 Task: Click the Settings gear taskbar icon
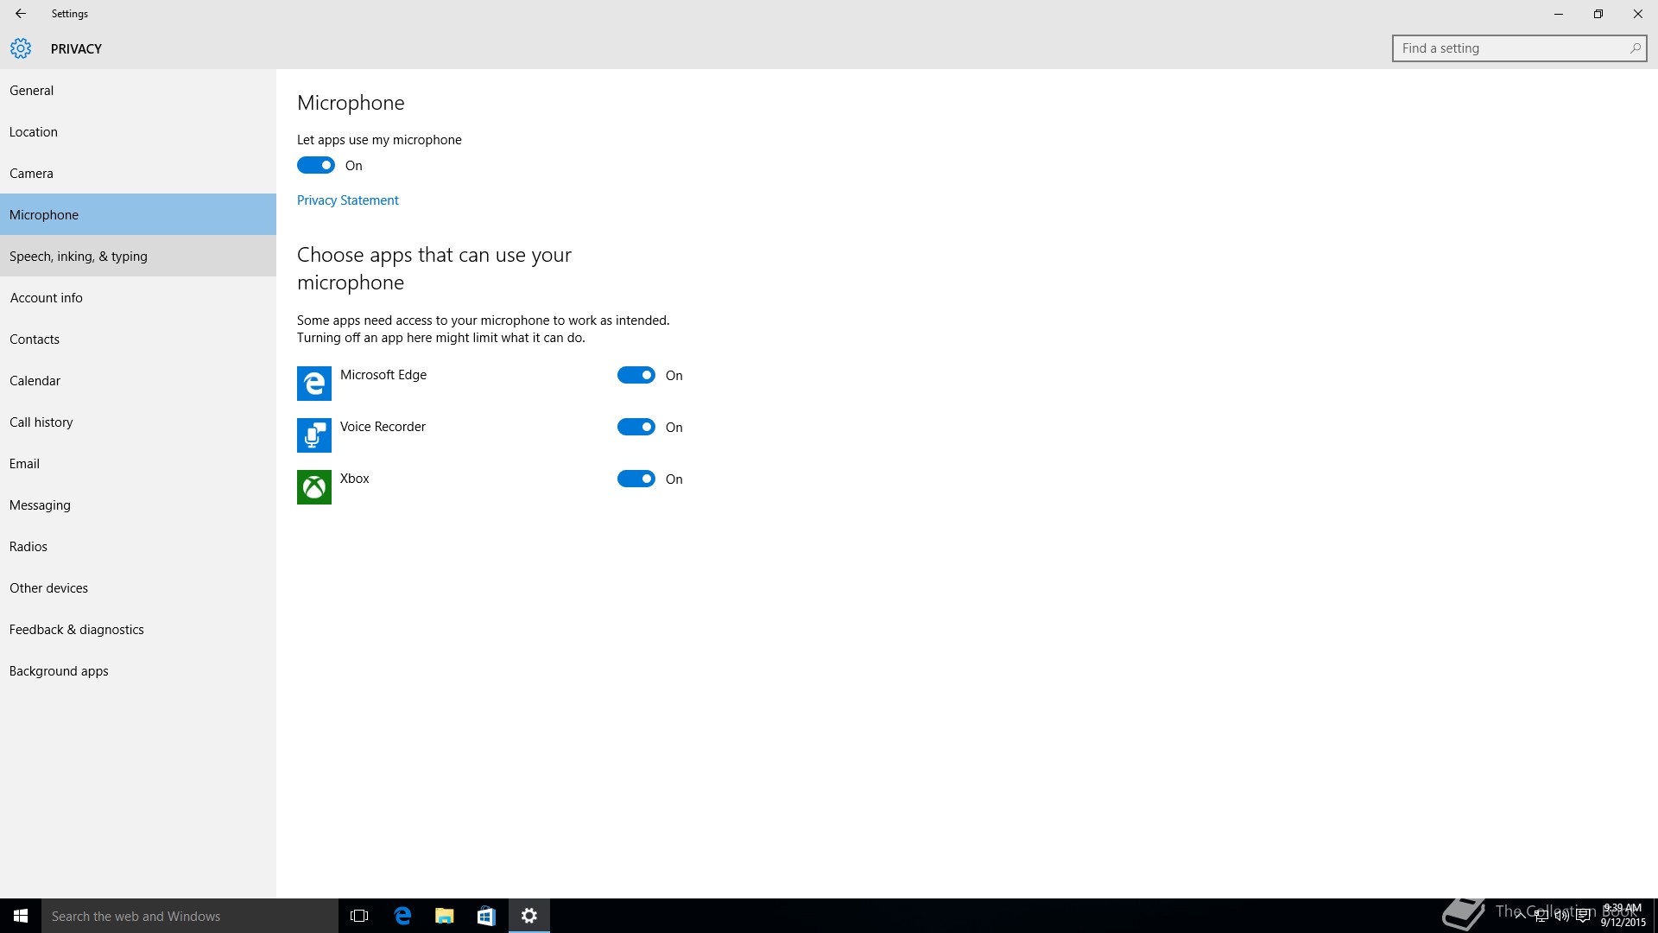tap(529, 916)
